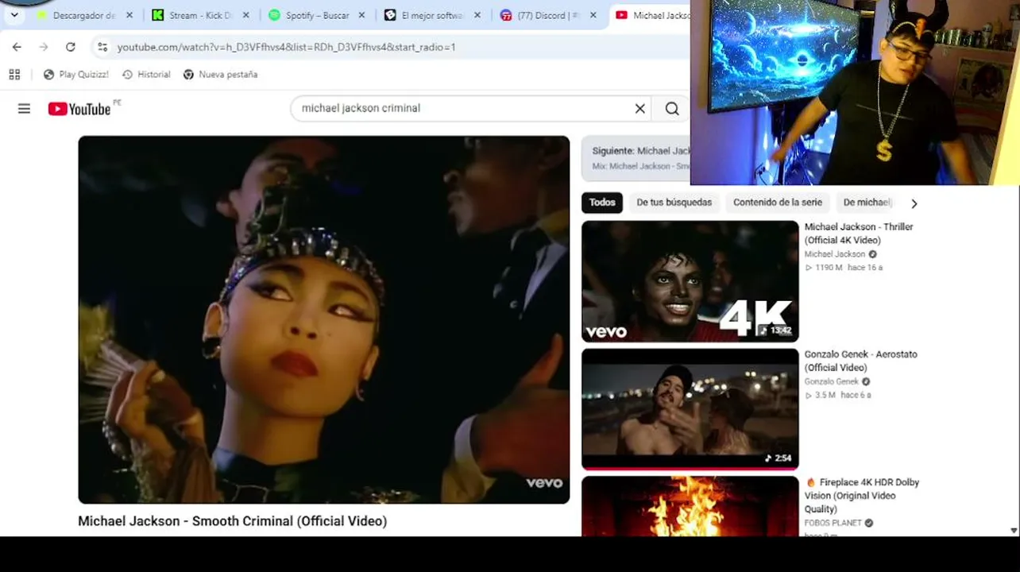Show more filter chips with right chevron
Image resolution: width=1020 pixels, height=572 pixels.
click(914, 203)
